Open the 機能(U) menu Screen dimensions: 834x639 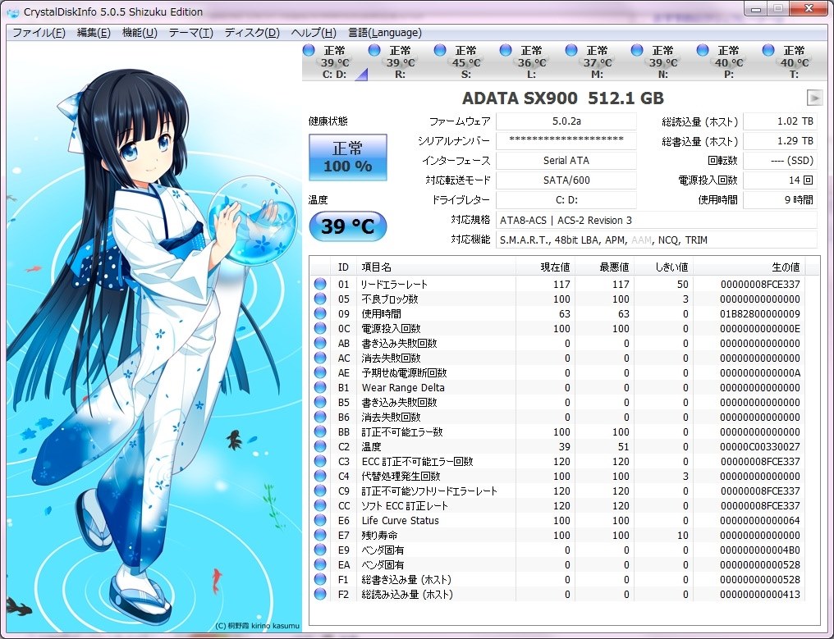[x=140, y=33]
